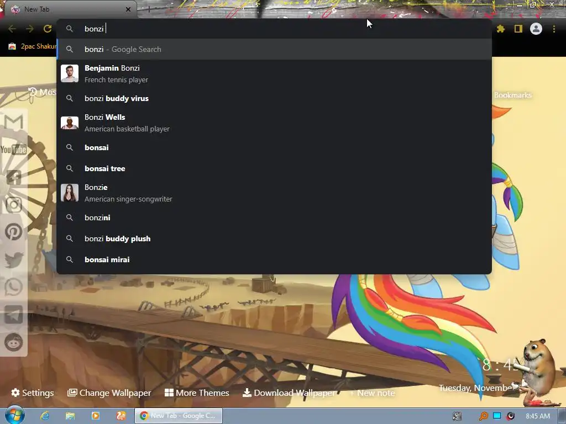Choose the Bonzie singer-songwriter suggestion
This screenshot has height=424, width=566.
point(274,193)
